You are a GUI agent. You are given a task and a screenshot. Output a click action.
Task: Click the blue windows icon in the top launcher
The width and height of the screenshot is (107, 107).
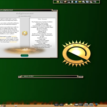(87, 2)
